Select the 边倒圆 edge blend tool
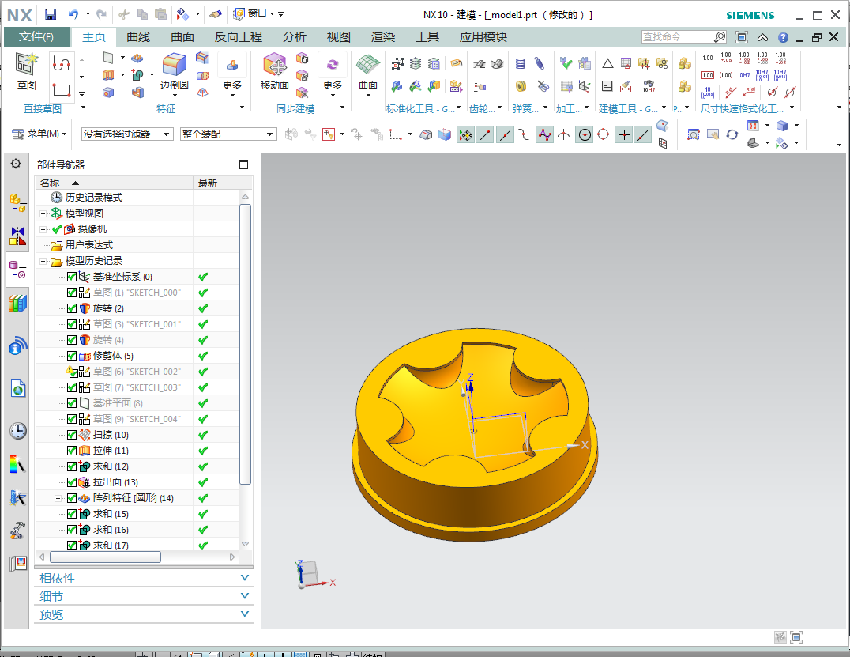The image size is (850, 657). (174, 71)
